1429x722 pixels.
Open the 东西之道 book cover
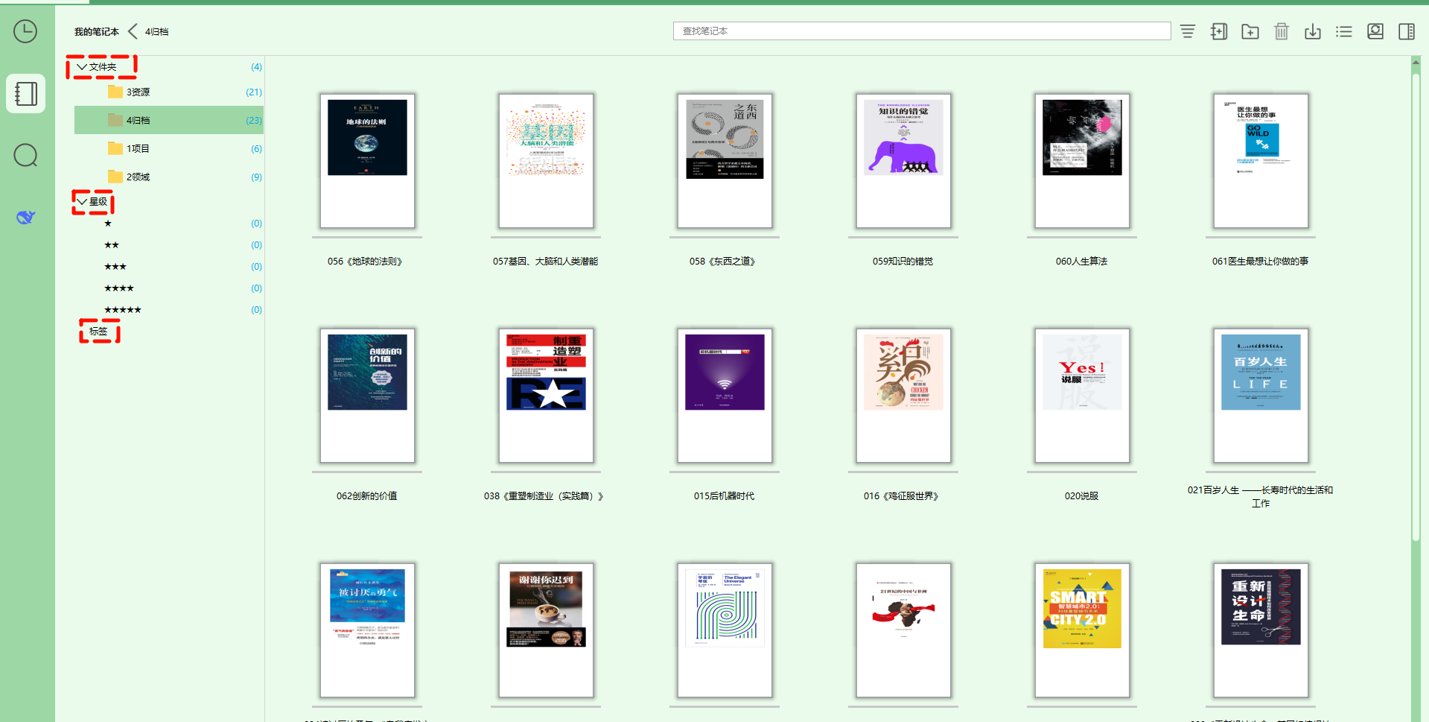[x=725, y=161]
